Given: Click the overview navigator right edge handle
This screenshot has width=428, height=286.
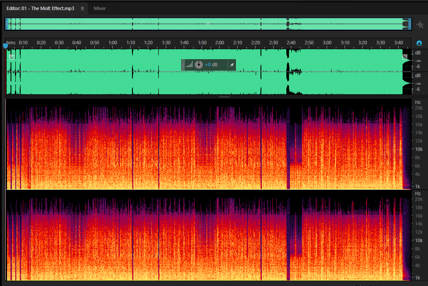Looking at the screenshot, I should tap(410, 24).
